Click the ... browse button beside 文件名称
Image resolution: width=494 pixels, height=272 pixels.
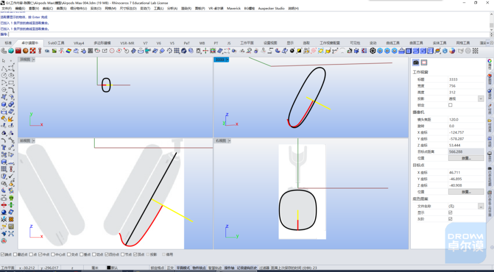481,206
